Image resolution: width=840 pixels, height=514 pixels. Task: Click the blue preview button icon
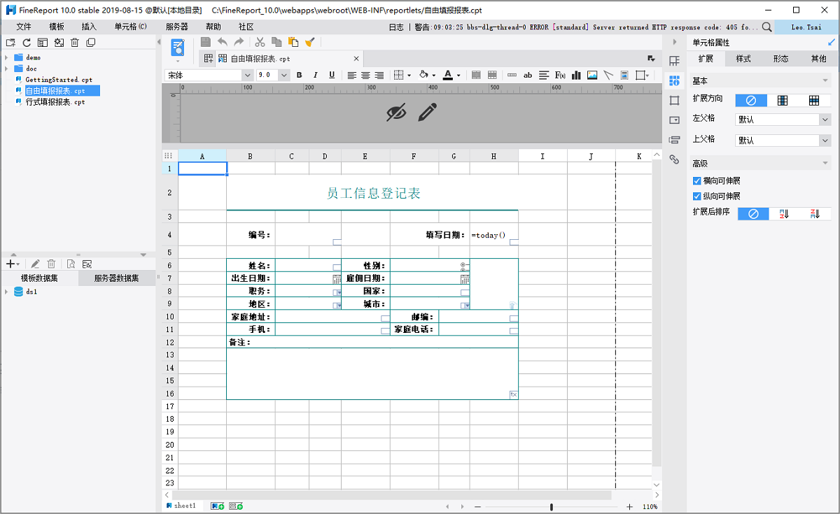178,48
